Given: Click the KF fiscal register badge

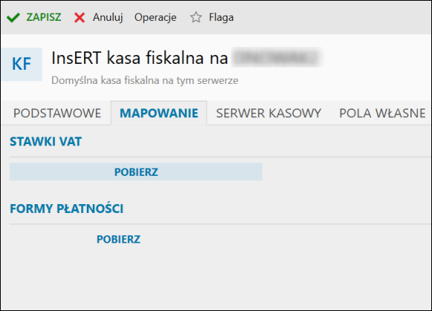Looking at the screenshot, I should point(22,65).
